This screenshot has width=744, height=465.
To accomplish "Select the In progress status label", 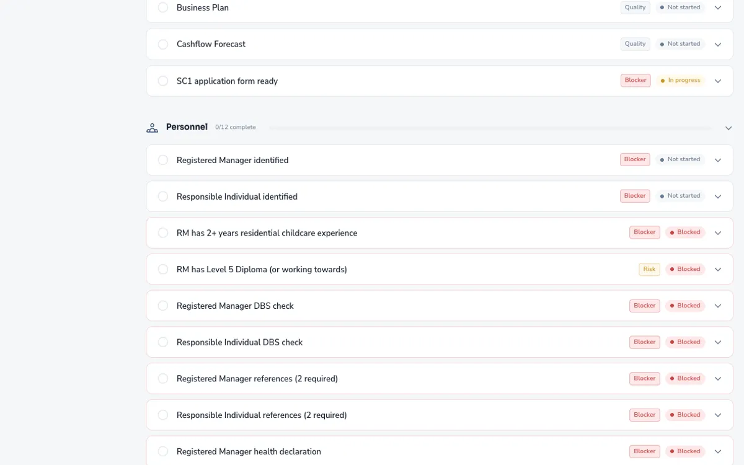I will click(680, 80).
